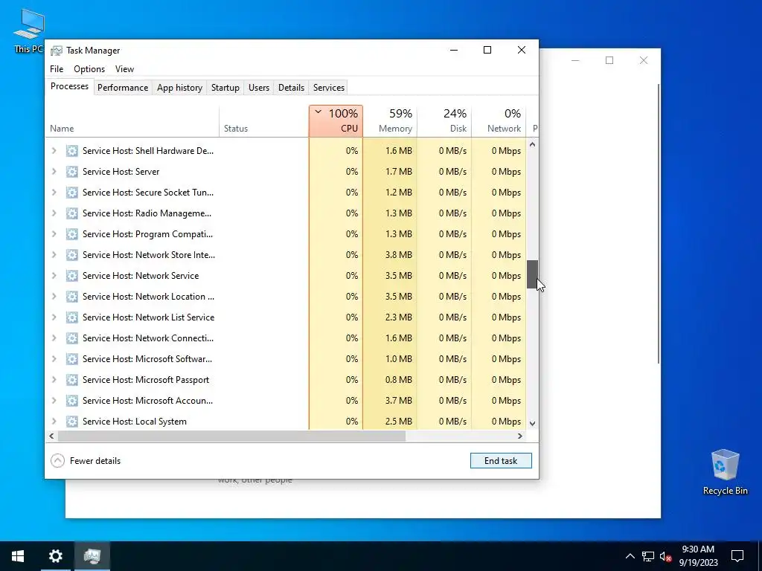Sort by the Memory column header
This screenshot has height=571, width=762.
(390, 121)
